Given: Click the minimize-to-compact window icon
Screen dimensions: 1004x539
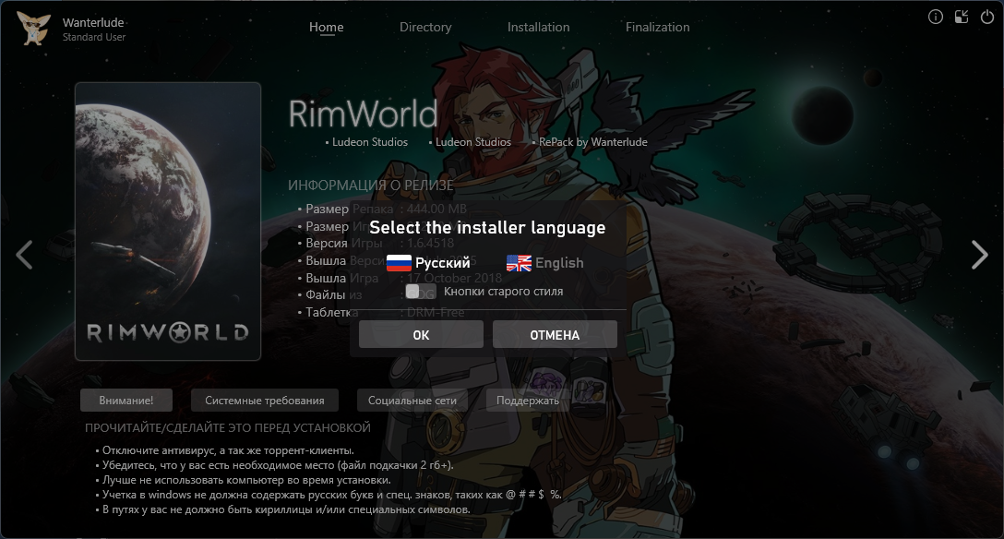Looking at the screenshot, I should [x=962, y=17].
